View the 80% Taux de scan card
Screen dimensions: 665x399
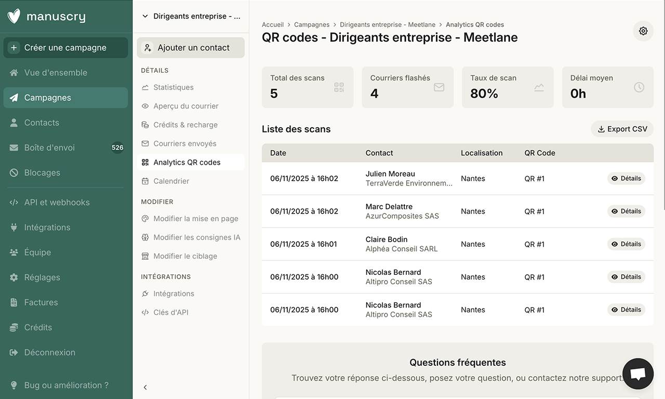pos(508,87)
